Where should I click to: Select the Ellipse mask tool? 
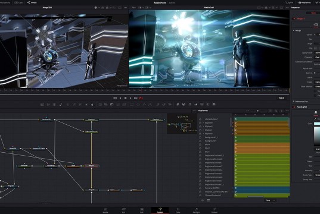tap(138, 105)
